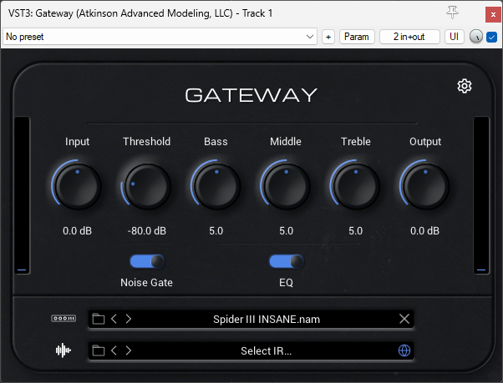Open model file browser folder icon
The width and height of the screenshot is (503, 383).
tap(99, 319)
